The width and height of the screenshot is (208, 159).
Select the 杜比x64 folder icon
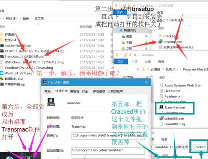[x=1, y=40]
